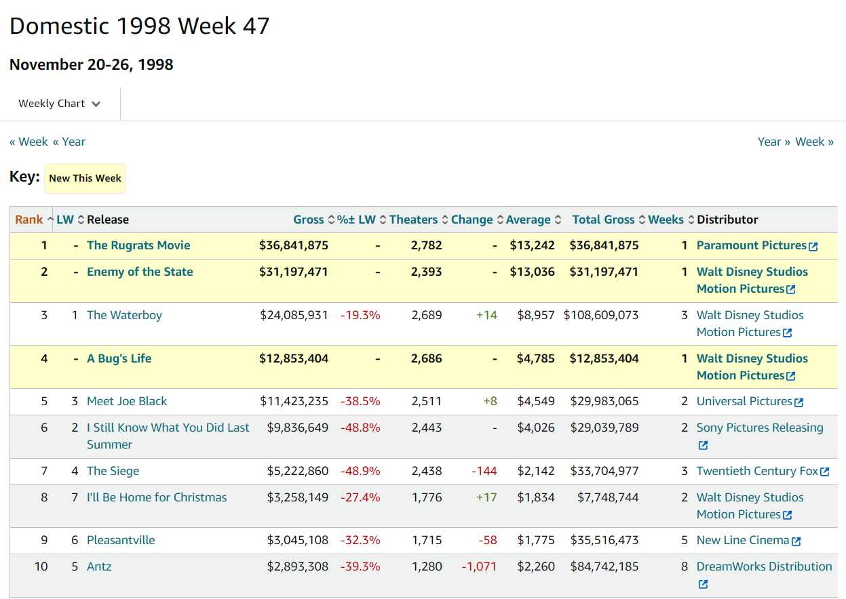The height and width of the screenshot is (599, 846).
Task: Open the Pleasantville release link
Action: [x=121, y=540]
